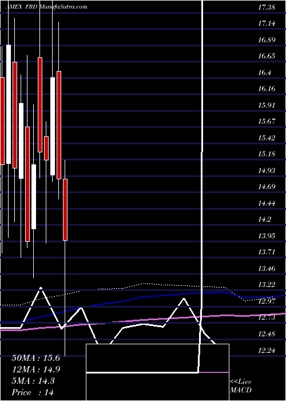Click the 'Price : 14' readout
Screen dimensions: 286x401
pyautogui.click(x=33, y=392)
